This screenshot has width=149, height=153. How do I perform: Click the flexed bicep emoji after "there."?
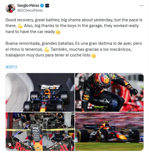[x=20, y=26]
